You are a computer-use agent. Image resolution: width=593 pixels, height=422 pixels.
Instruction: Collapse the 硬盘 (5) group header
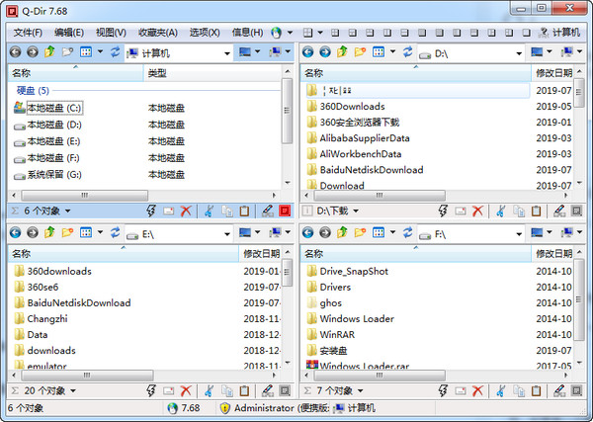pyautogui.click(x=33, y=90)
